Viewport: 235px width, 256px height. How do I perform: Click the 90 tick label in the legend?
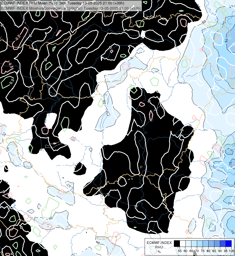[220, 251]
